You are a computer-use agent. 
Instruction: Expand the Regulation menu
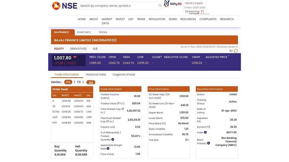pos(157,19)
